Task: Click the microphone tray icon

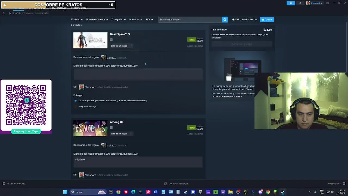Action: (x=315, y=192)
